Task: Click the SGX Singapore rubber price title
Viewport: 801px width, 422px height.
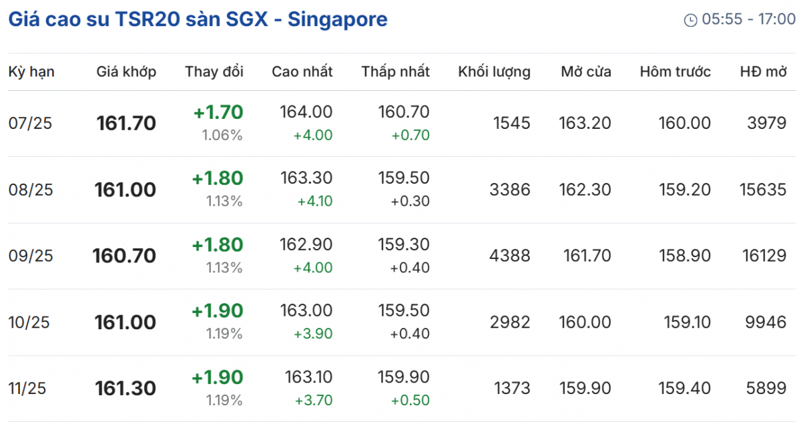Action: [198, 19]
